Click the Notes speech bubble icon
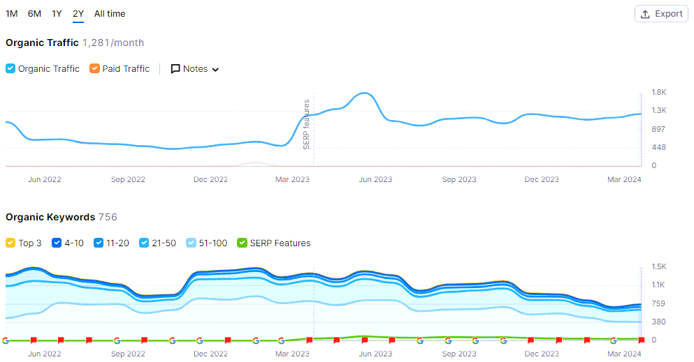The image size is (694, 362). (x=175, y=69)
